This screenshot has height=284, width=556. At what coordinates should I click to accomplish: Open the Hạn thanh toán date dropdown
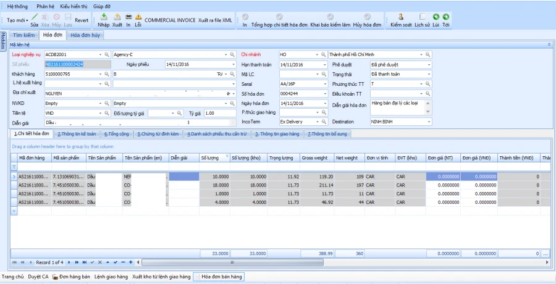(x=325, y=65)
